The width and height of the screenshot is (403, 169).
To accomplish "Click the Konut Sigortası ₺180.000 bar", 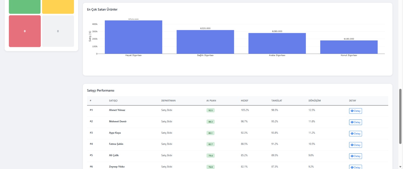I will [x=349, y=47].
